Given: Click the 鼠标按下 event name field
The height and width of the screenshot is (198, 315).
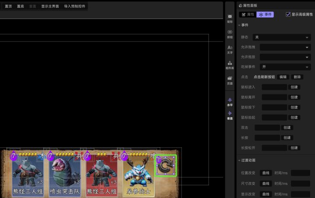Looking at the screenshot, I should [x=274, y=108].
